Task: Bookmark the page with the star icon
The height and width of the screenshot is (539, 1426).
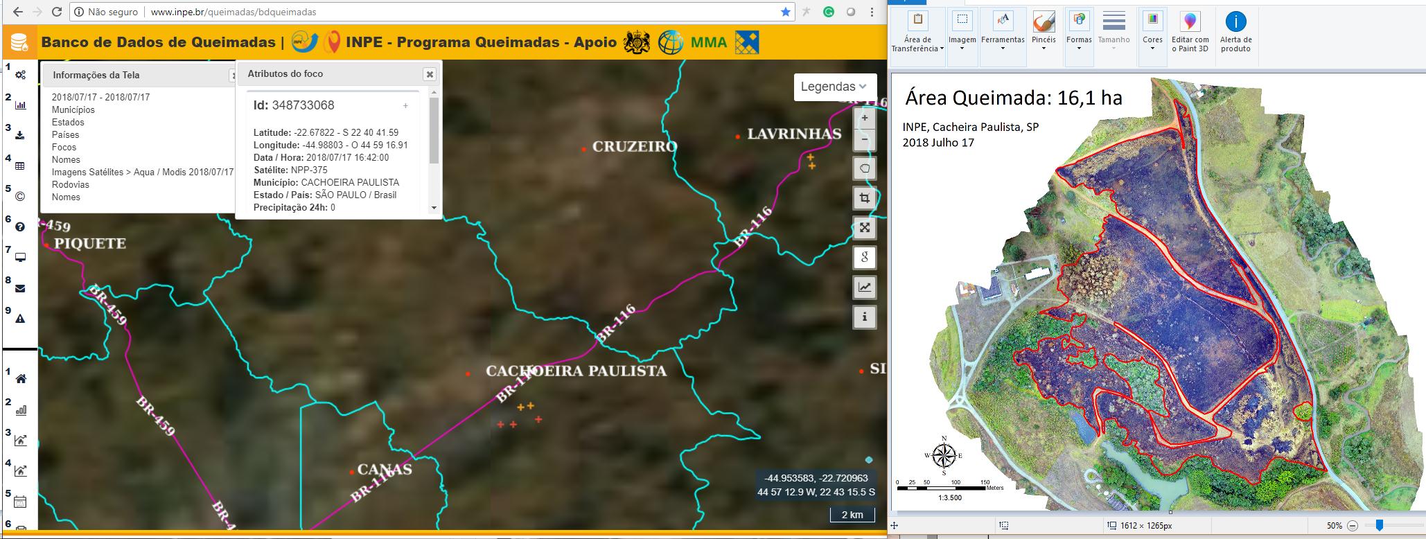Action: (x=785, y=12)
